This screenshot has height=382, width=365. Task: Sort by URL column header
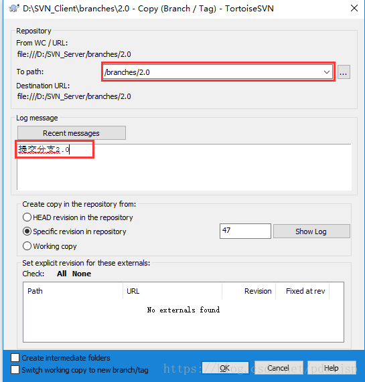(173, 291)
